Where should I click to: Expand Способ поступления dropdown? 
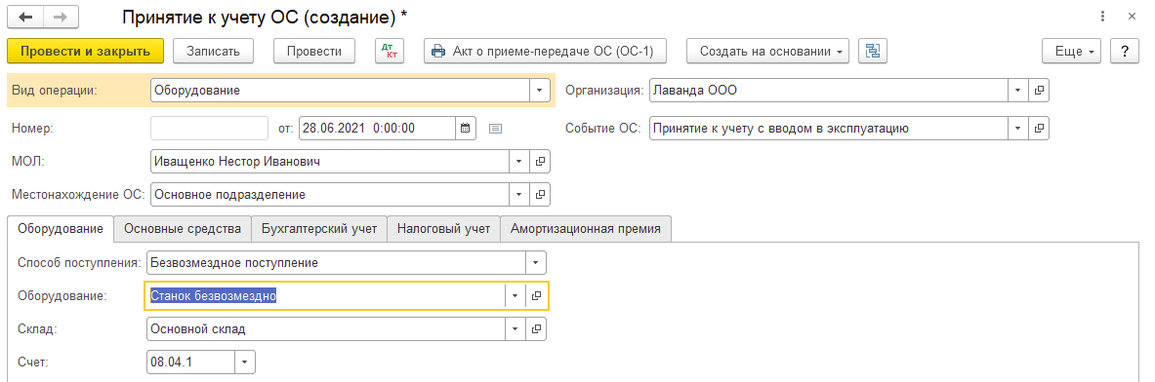coord(535,262)
